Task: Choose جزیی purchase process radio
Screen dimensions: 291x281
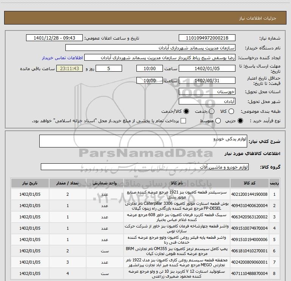Action: pos(240,121)
